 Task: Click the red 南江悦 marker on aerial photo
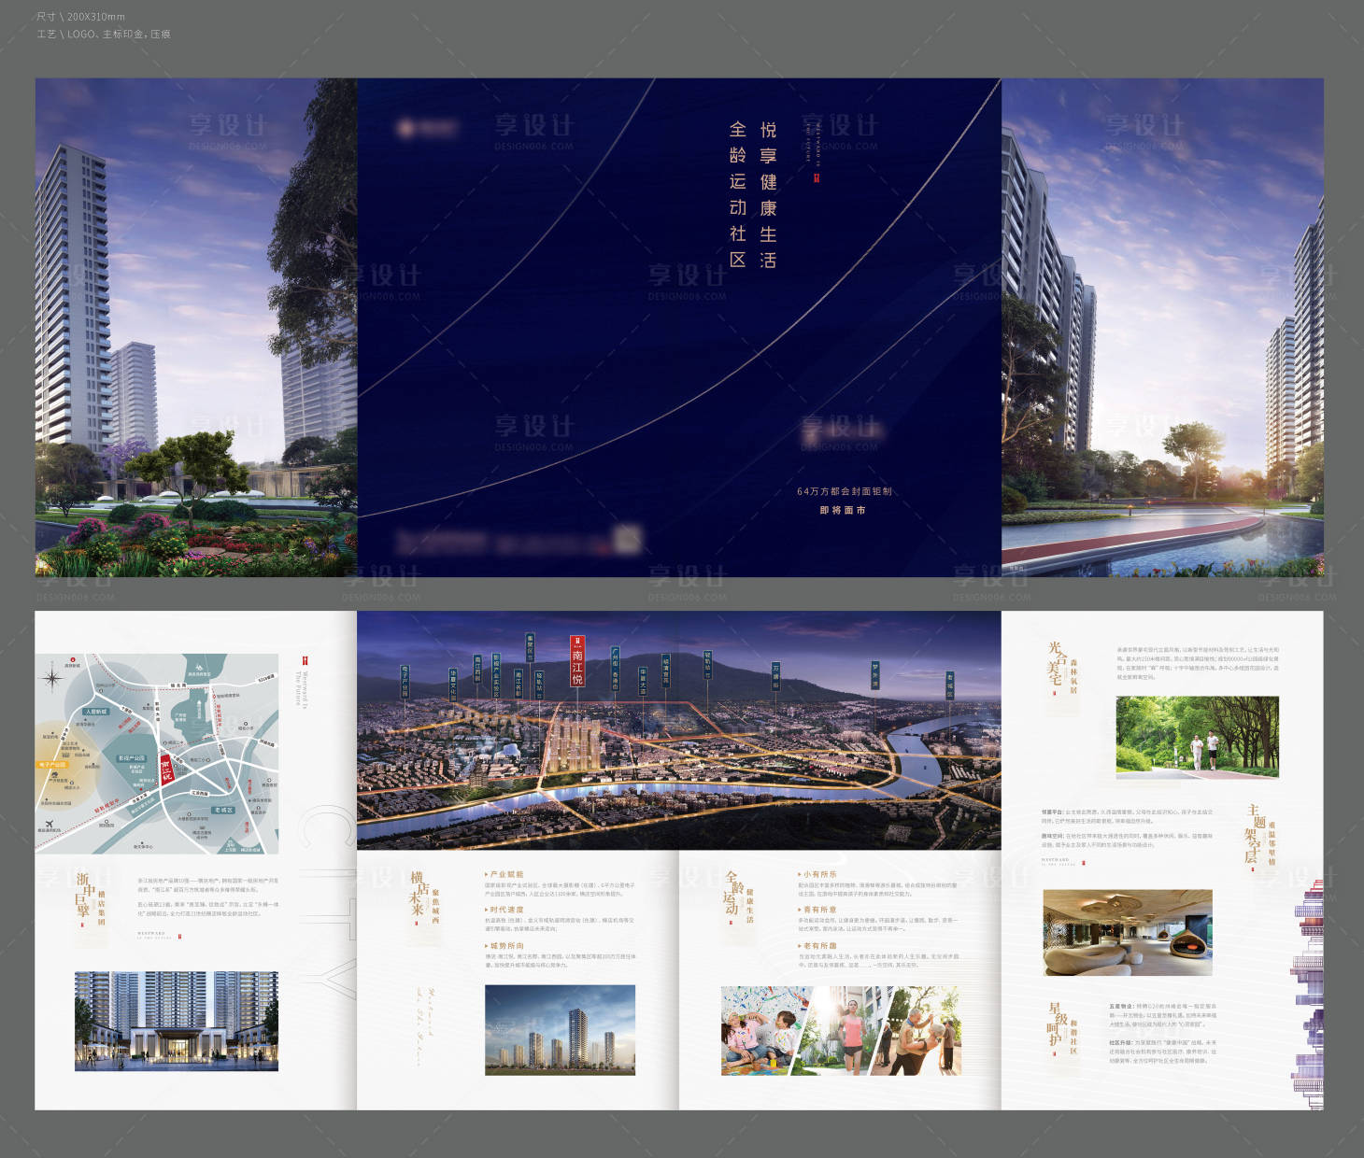click(577, 662)
